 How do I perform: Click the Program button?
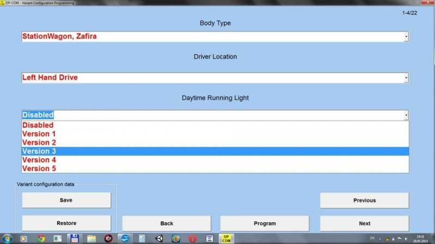[x=265, y=223]
